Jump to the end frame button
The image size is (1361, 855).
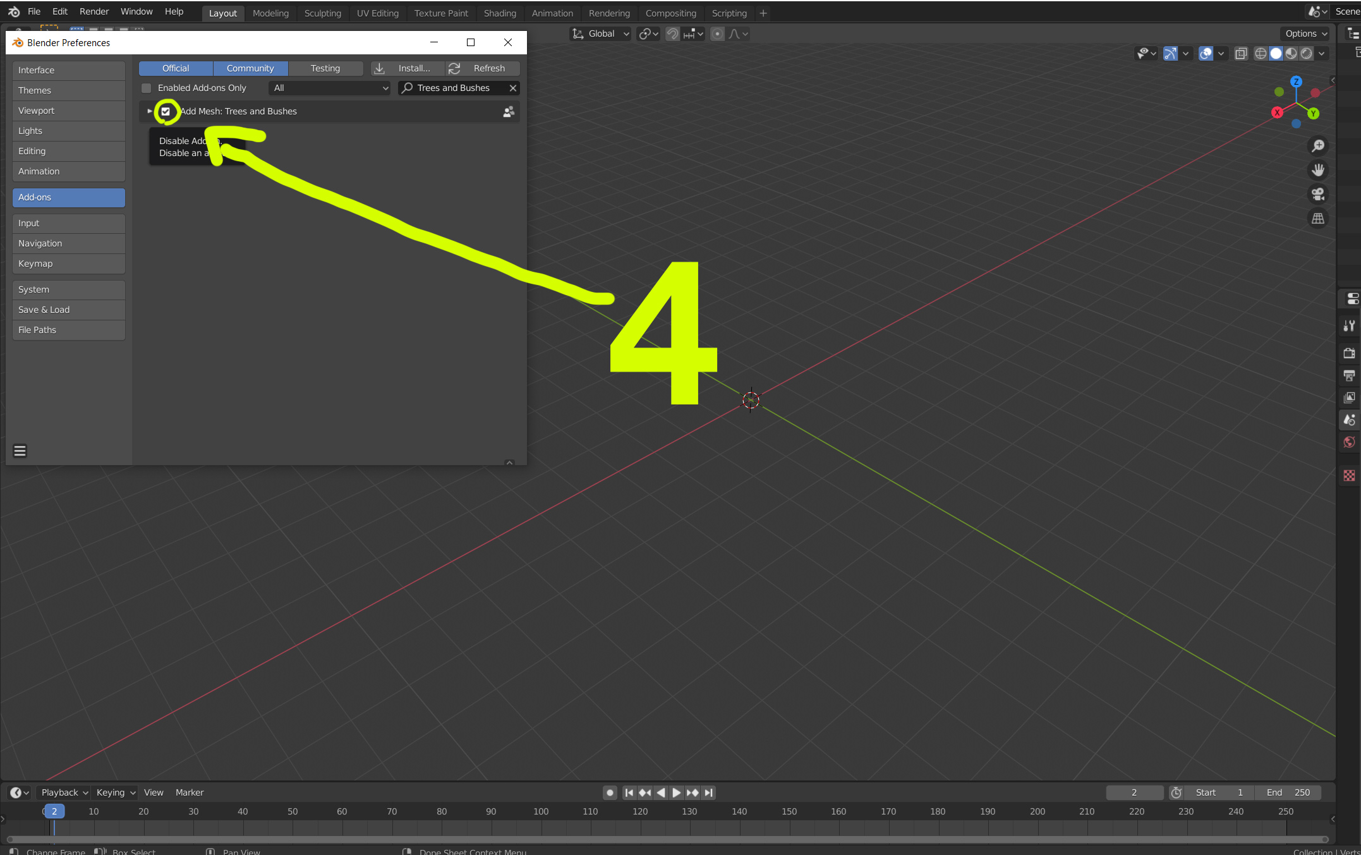click(x=709, y=792)
